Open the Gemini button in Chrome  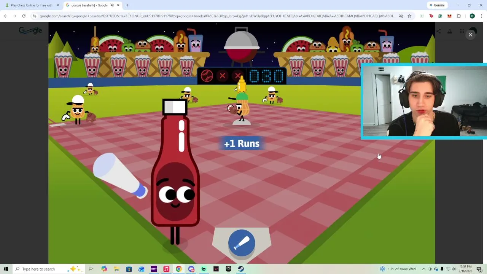coord(437,5)
